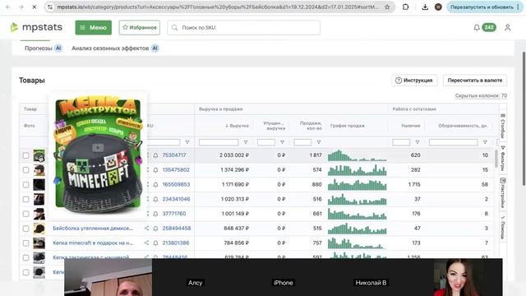Click sales graph for SKU 75304717

(x=357, y=155)
